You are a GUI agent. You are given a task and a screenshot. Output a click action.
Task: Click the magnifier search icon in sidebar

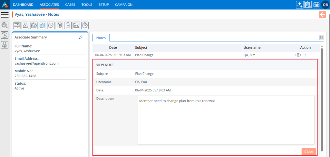5,25
